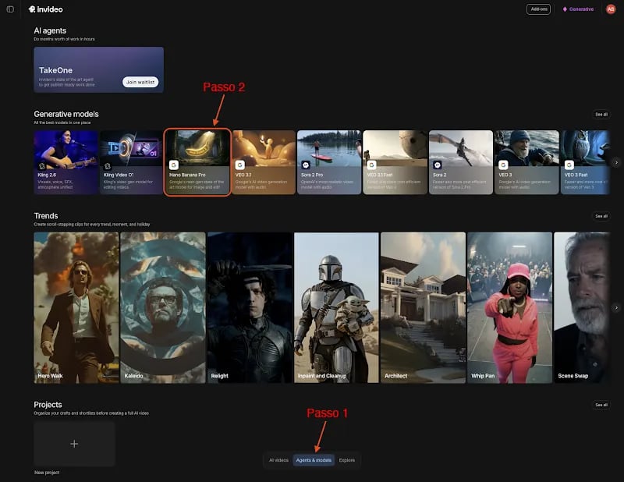Click the Generative plan label

[x=581, y=9]
